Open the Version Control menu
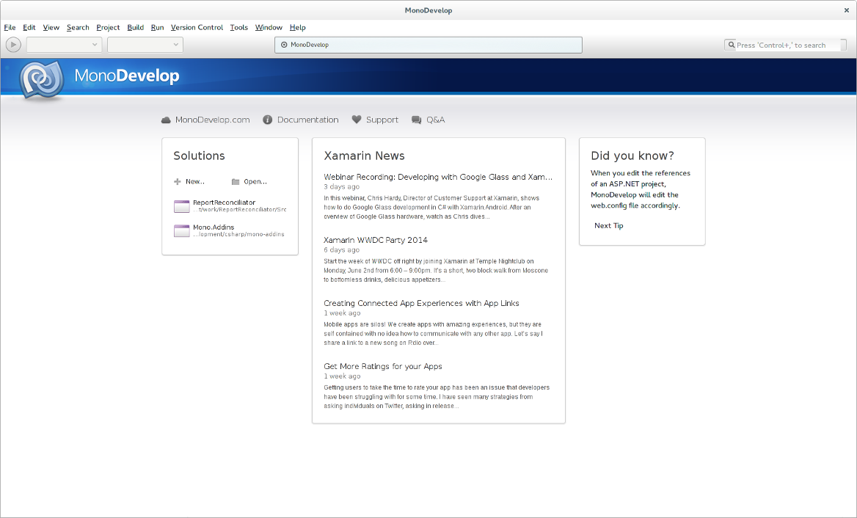The width and height of the screenshot is (857, 518). tap(197, 27)
